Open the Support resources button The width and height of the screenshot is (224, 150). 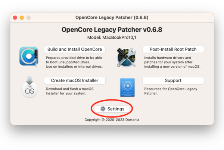click(x=173, y=80)
